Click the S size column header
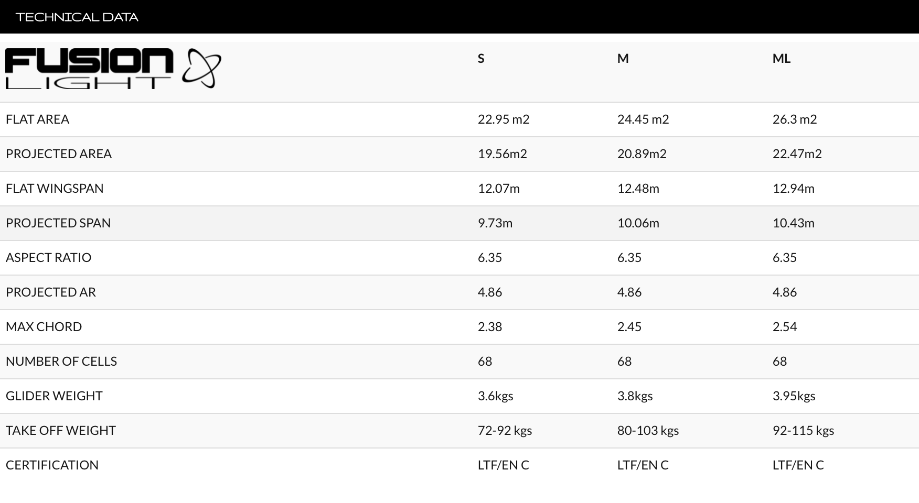Image resolution: width=919 pixels, height=503 pixels. click(x=481, y=58)
